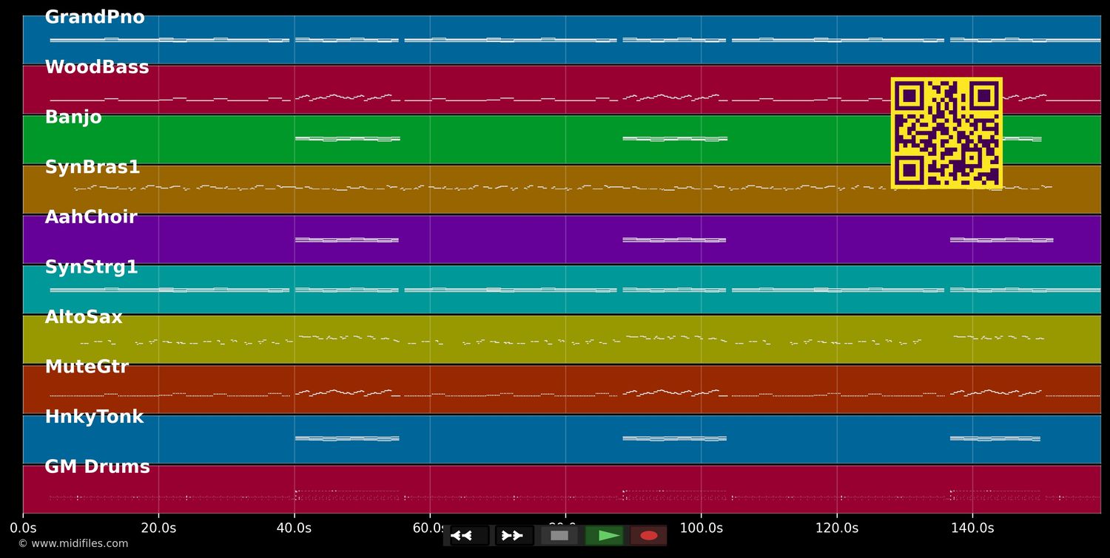The image size is (1110, 558).
Task: Select the WoodBass track label
Action: click(x=97, y=68)
